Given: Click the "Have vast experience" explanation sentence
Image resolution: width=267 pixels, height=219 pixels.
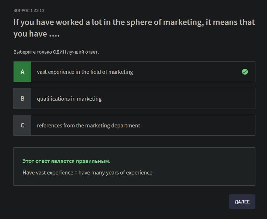Looking at the screenshot, I should point(87,173).
